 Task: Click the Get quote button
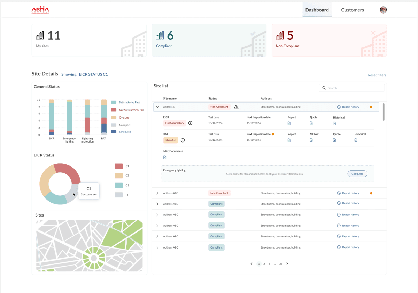[357, 174]
